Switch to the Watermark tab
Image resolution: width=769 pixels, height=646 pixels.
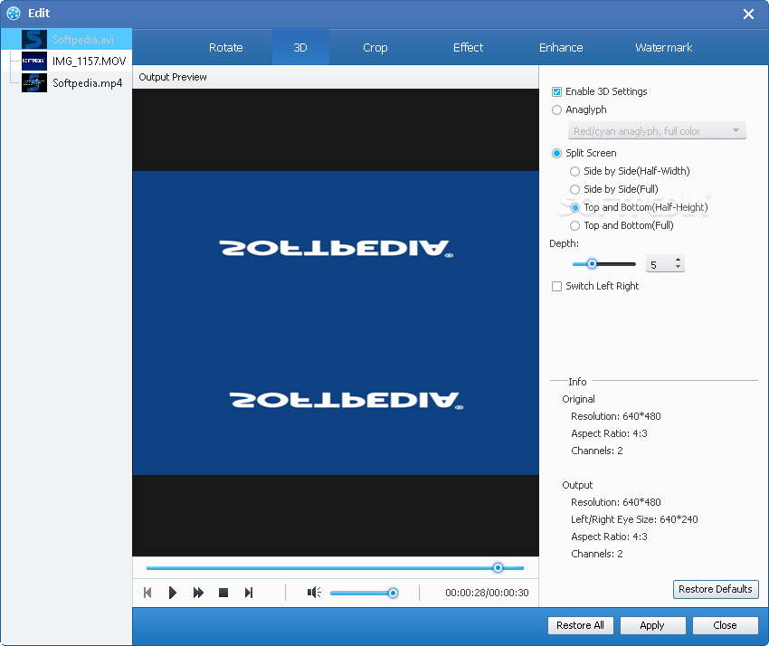(x=663, y=48)
